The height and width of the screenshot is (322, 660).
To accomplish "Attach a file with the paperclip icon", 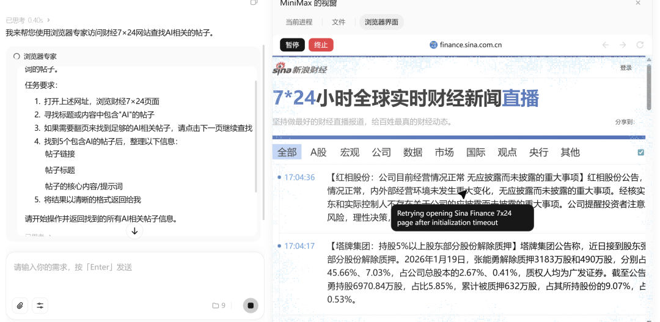I will click(x=20, y=306).
